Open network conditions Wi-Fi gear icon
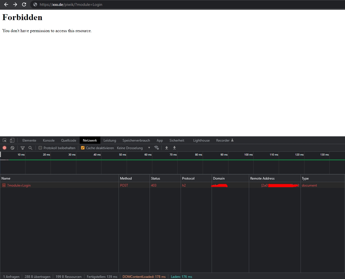 [157, 148]
